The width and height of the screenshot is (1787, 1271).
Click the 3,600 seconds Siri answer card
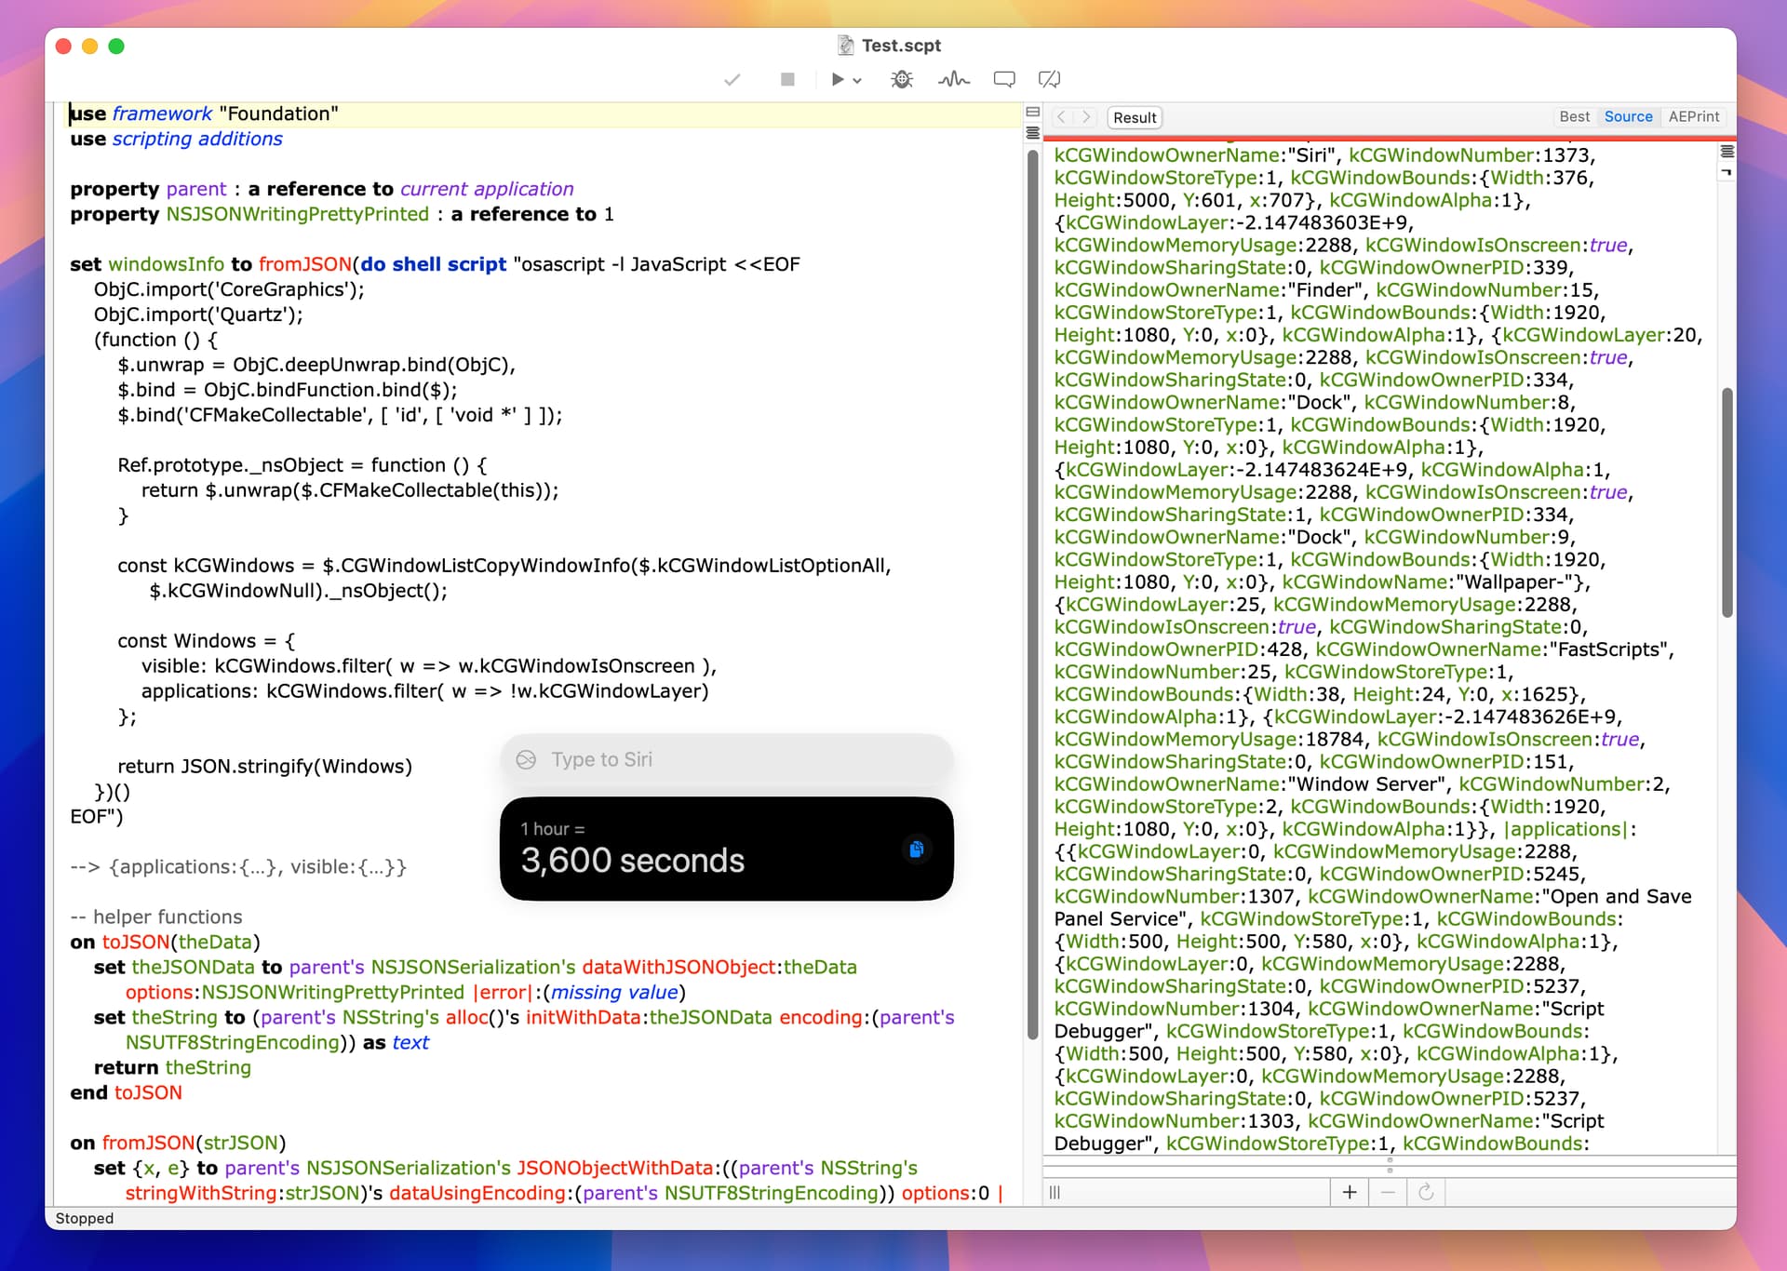(x=727, y=849)
